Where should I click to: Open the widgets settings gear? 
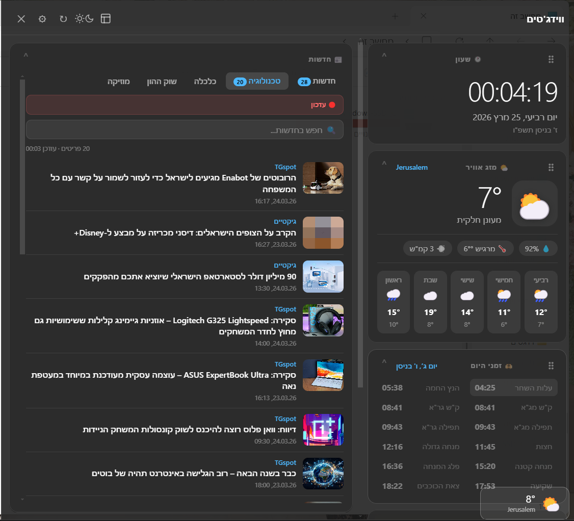(x=42, y=19)
